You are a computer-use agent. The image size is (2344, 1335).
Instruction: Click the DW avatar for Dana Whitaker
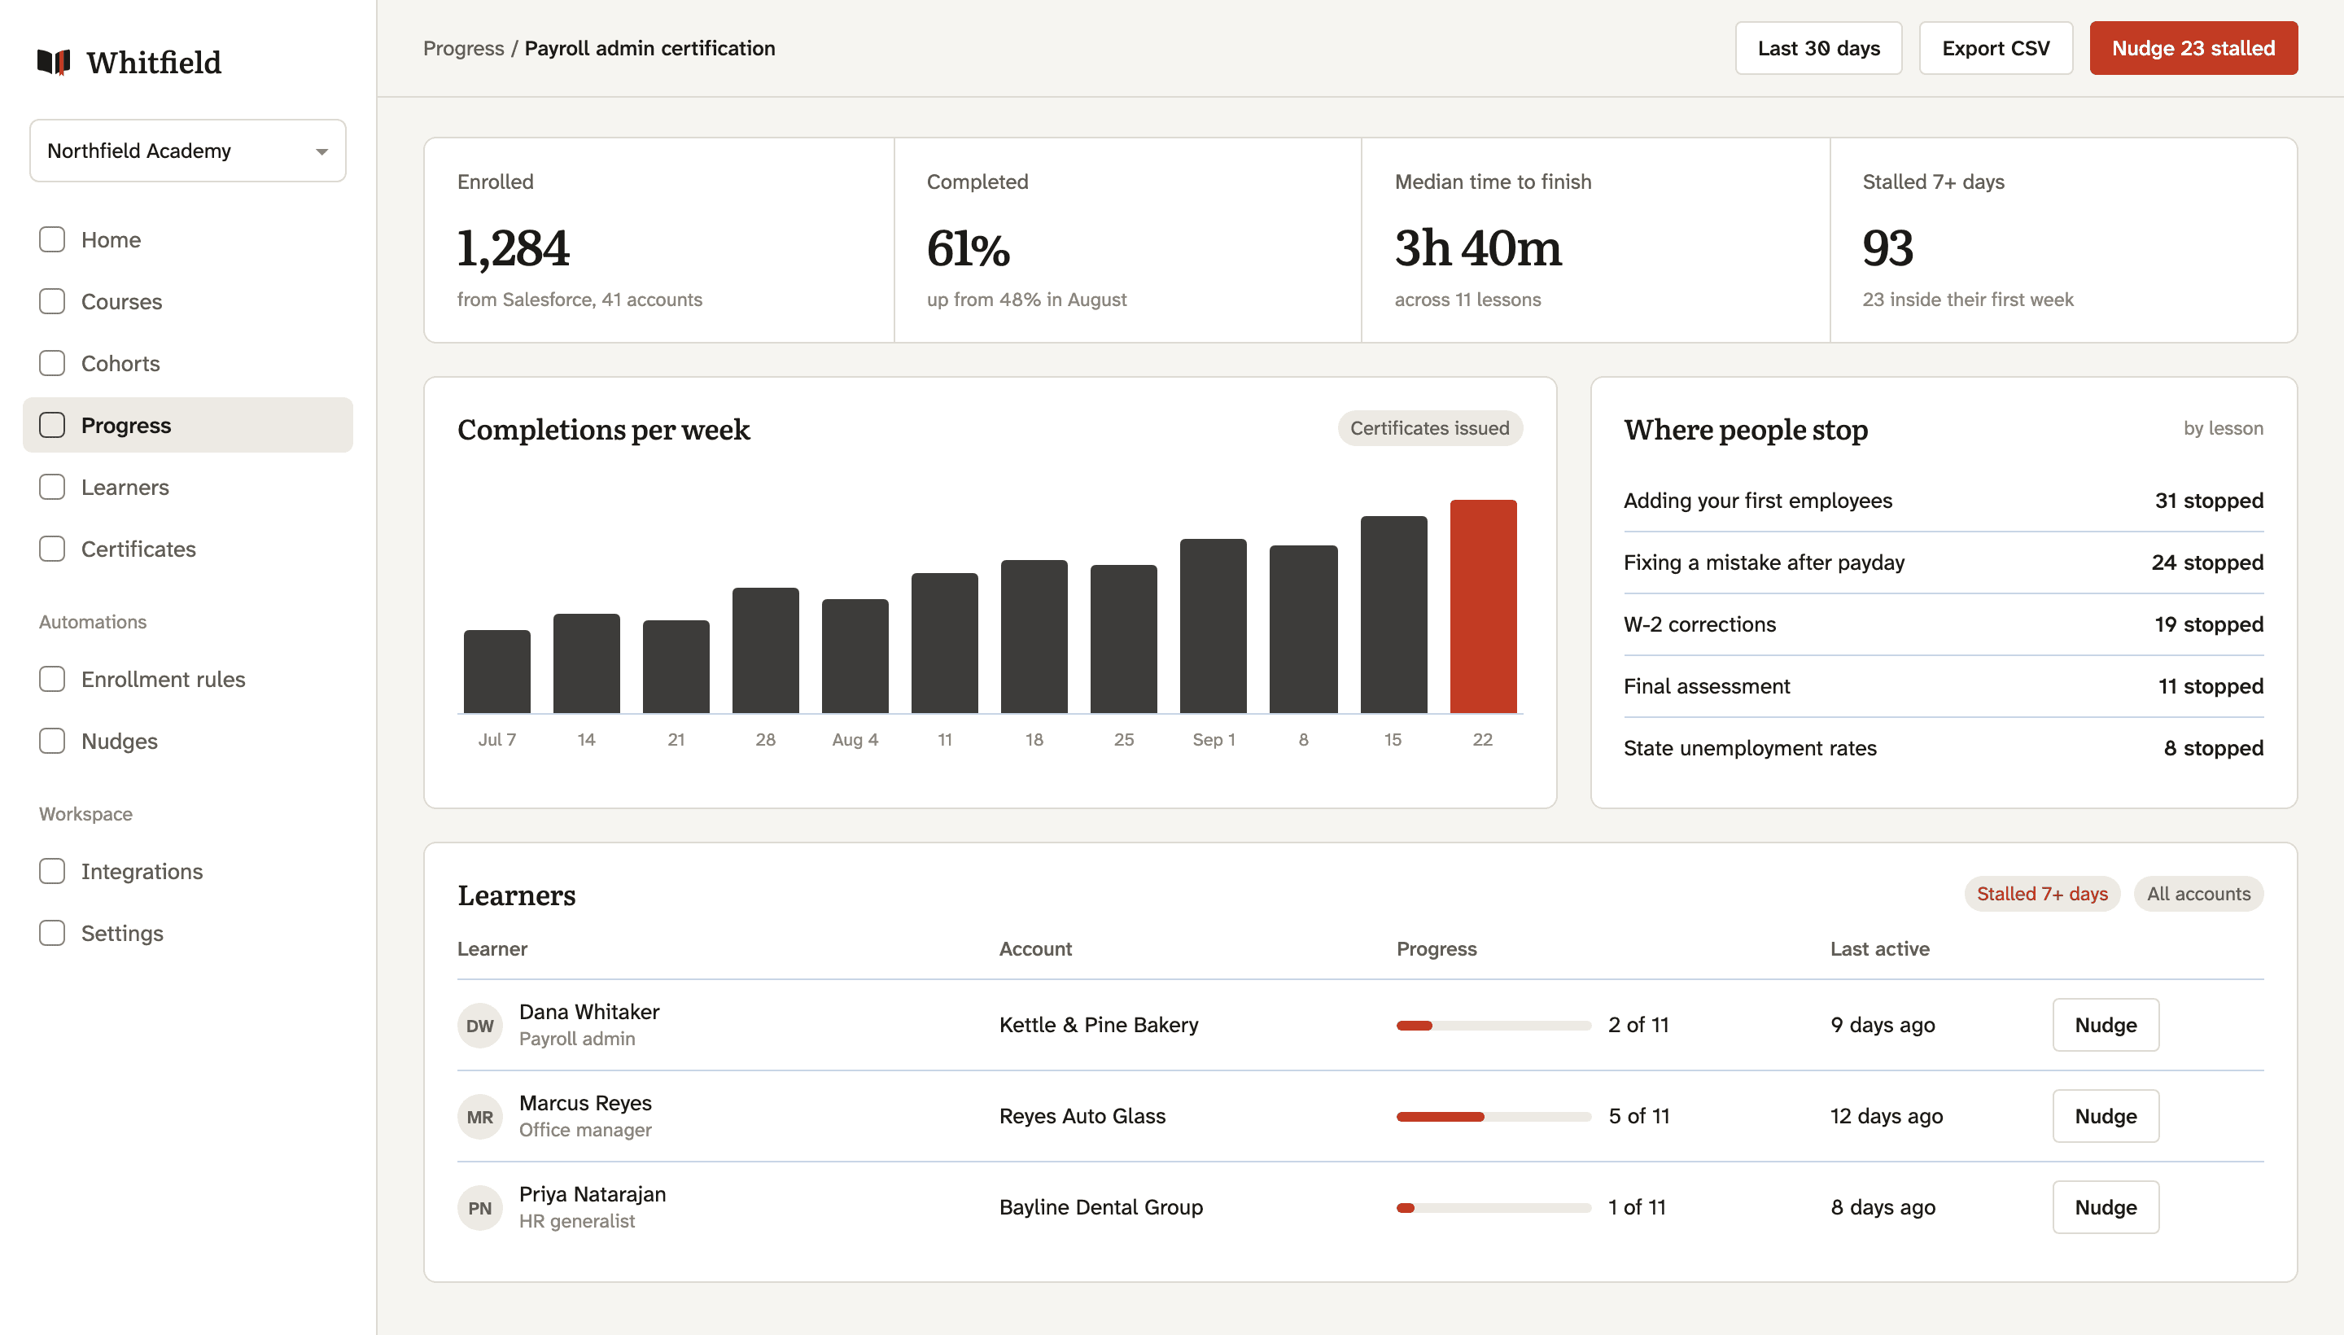(x=479, y=1025)
